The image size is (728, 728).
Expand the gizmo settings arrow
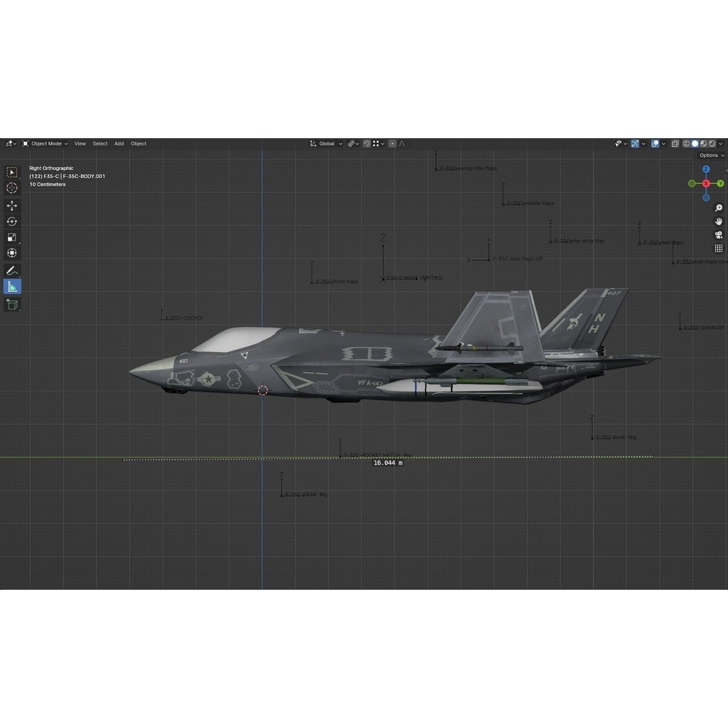643,144
